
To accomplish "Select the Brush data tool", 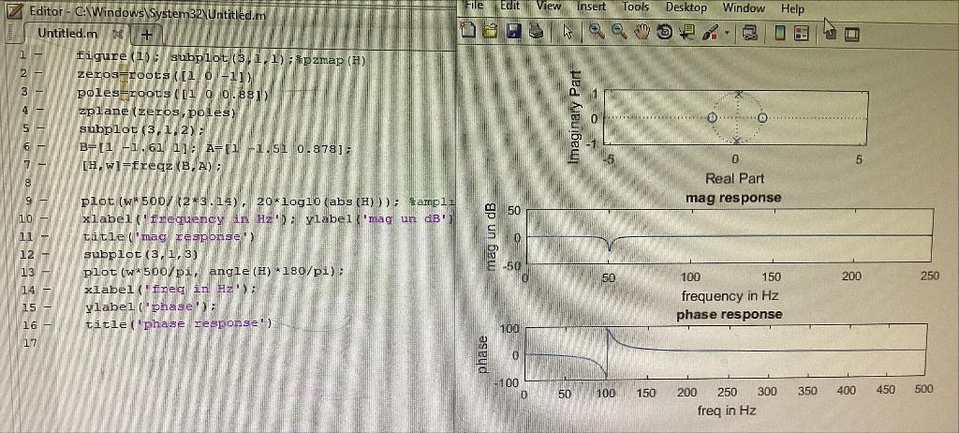I will coord(710,33).
